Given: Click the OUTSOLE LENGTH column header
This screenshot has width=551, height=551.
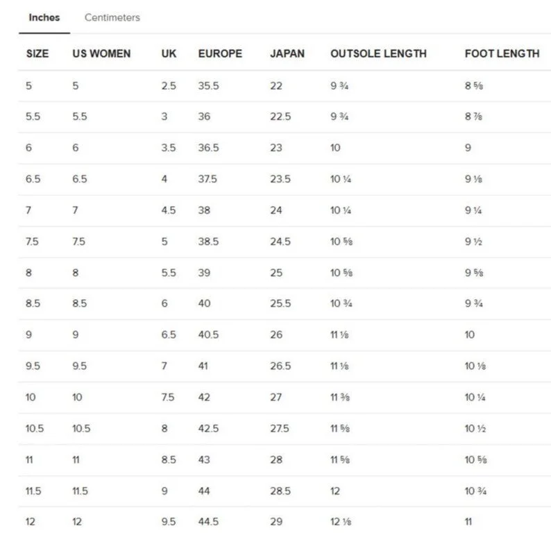Looking at the screenshot, I should point(378,53).
